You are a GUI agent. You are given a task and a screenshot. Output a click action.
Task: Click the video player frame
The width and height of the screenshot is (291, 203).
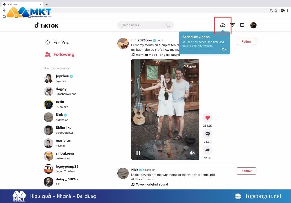click(x=165, y=110)
